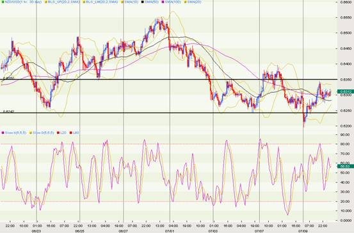354x233 pixels.
Task: Click the black SMA(50) color square
Action: [x=142, y=2]
